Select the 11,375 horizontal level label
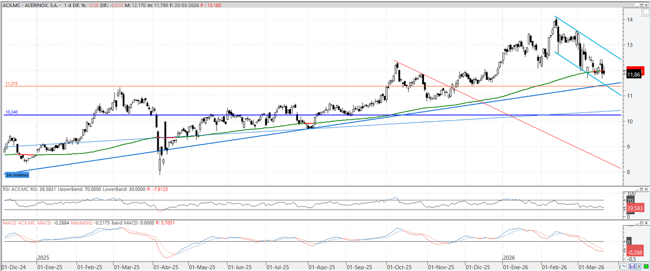The height and width of the screenshot is (271, 651). coord(11,84)
